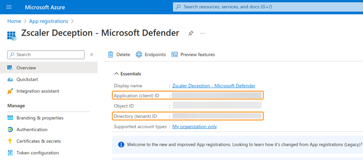Screen dimensions: 363x160
Task: Collapse the sidebar with the double chevron
Action: 92,55
